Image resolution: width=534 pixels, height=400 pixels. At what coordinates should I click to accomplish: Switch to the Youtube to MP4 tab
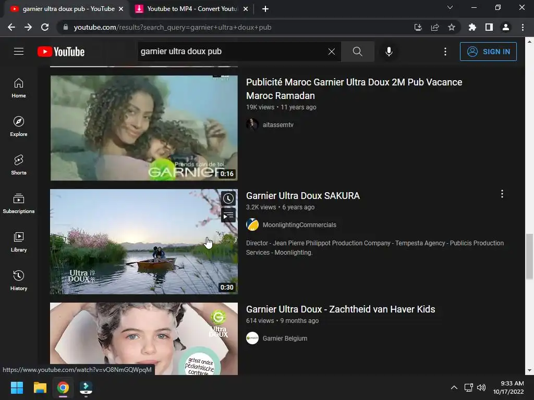tap(192, 9)
